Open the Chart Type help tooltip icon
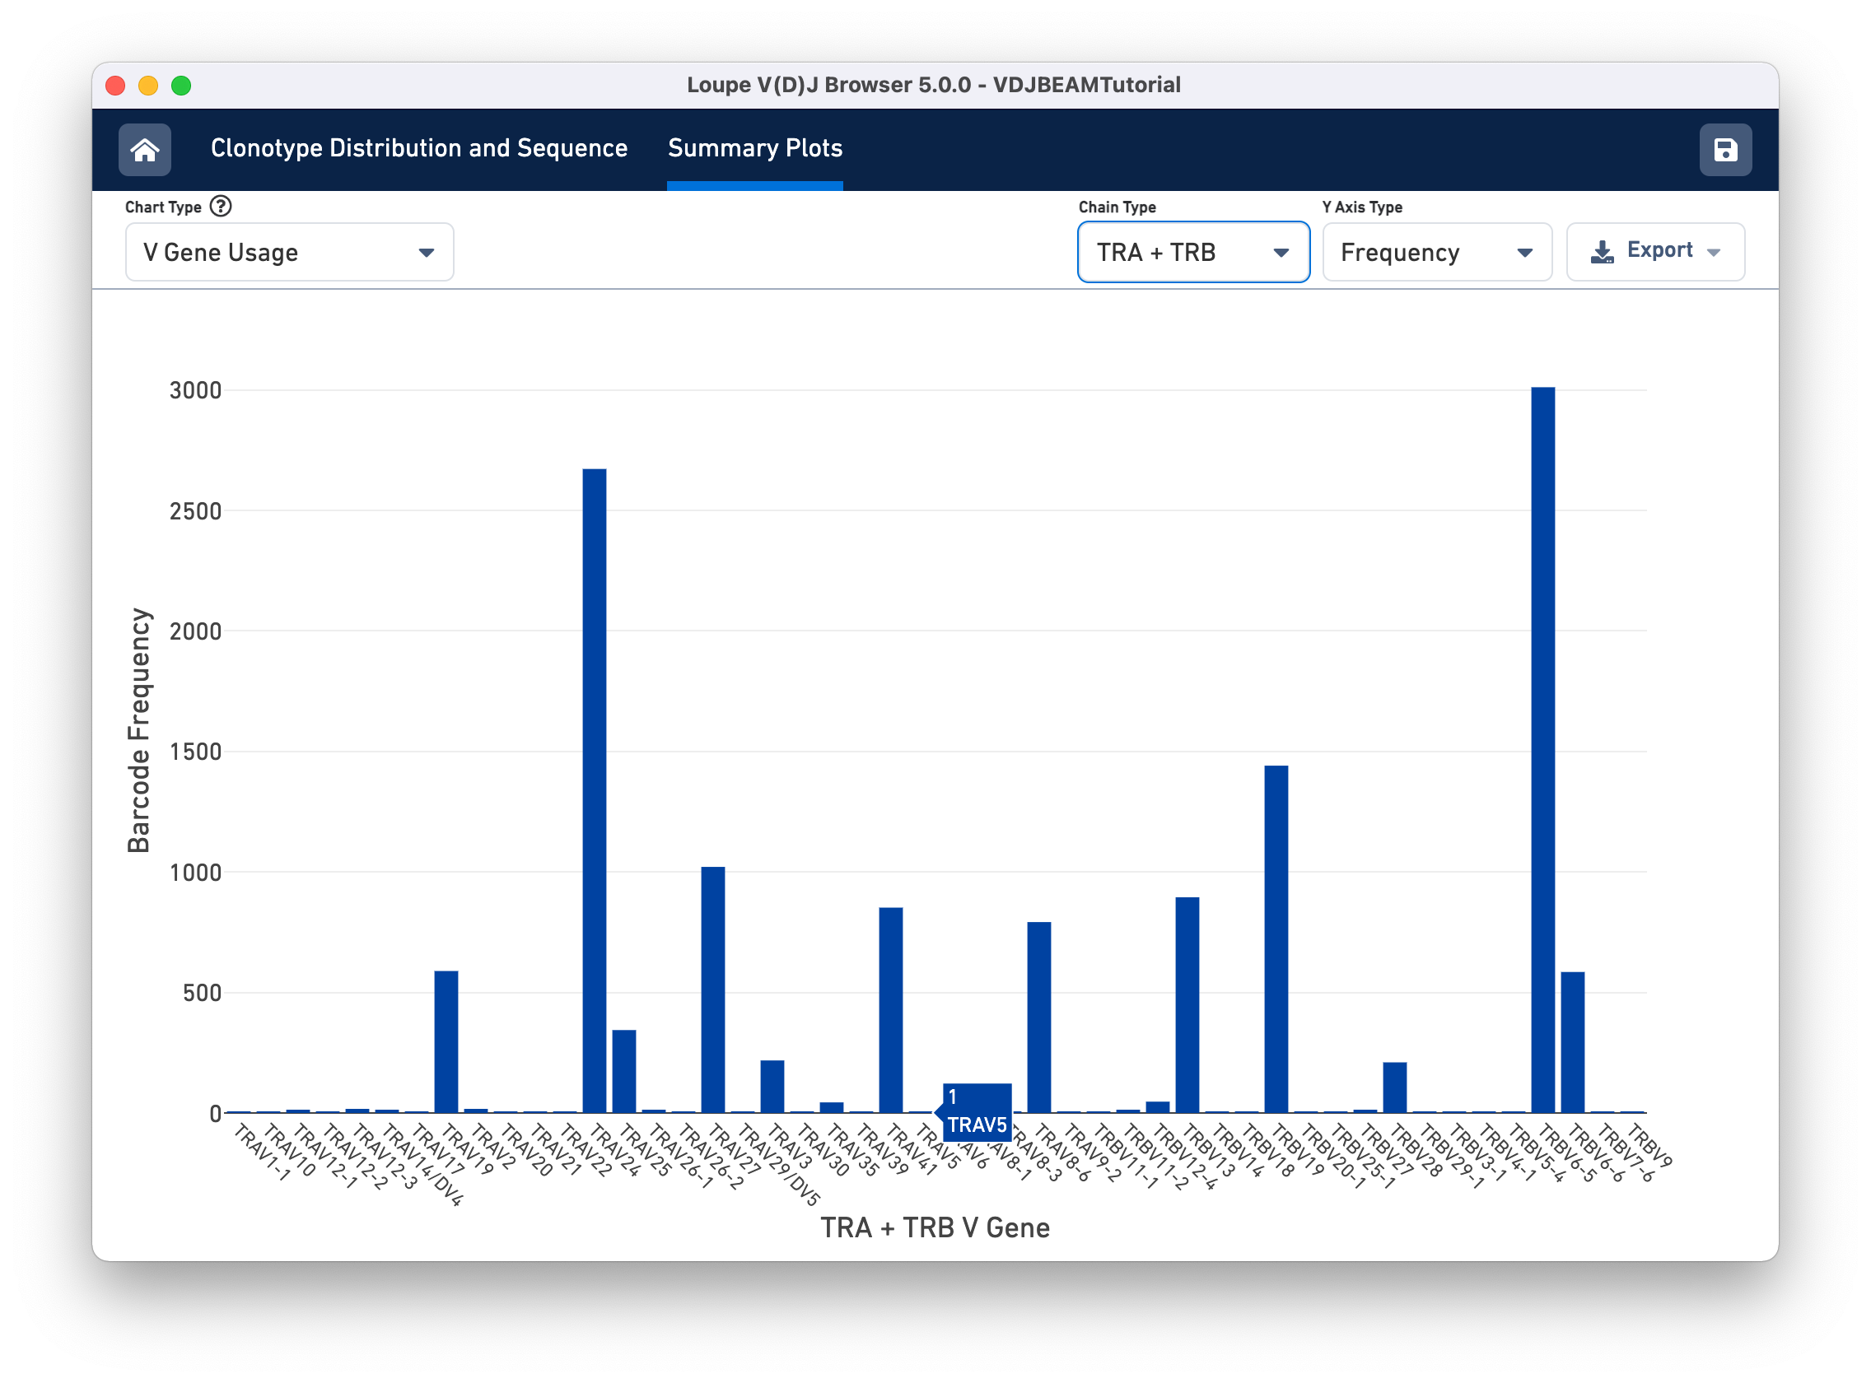 219,206
